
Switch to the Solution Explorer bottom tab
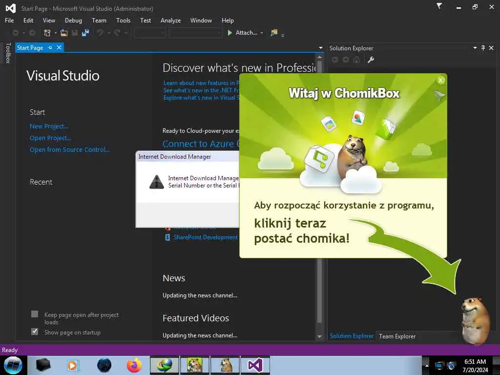click(x=352, y=336)
